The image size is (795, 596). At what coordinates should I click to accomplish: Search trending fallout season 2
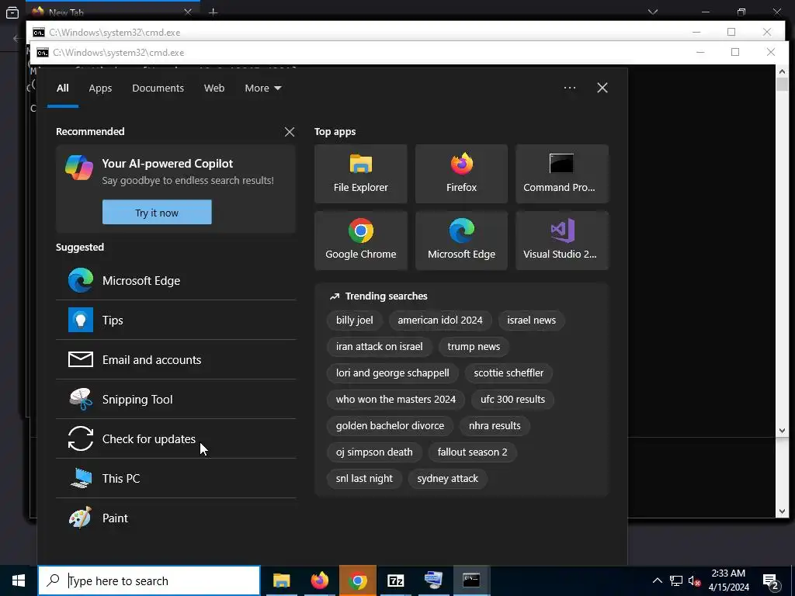click(473, 452)
